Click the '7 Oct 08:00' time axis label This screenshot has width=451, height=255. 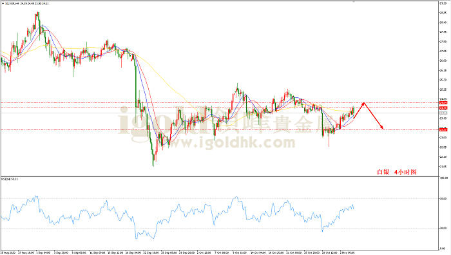click(222, 252)
